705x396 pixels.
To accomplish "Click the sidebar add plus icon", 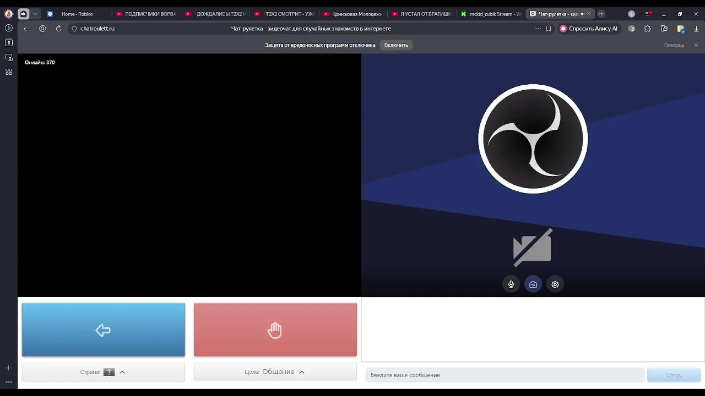I will click(x=8, y=368).
